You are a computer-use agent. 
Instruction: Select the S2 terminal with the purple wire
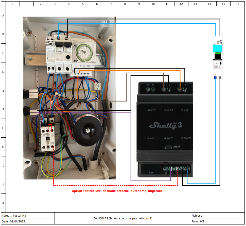pyautogui.click(x=171, y=169)
